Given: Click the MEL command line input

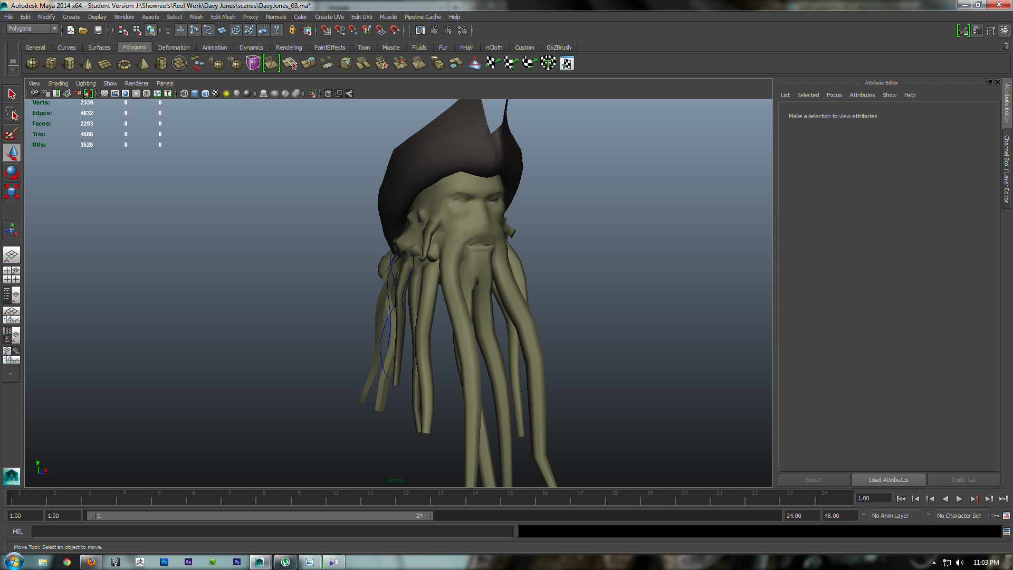Looking at the screenshot, I should tap(272, 531).
